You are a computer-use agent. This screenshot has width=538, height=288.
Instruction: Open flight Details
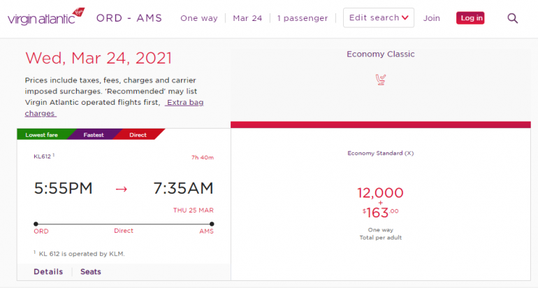48,271
